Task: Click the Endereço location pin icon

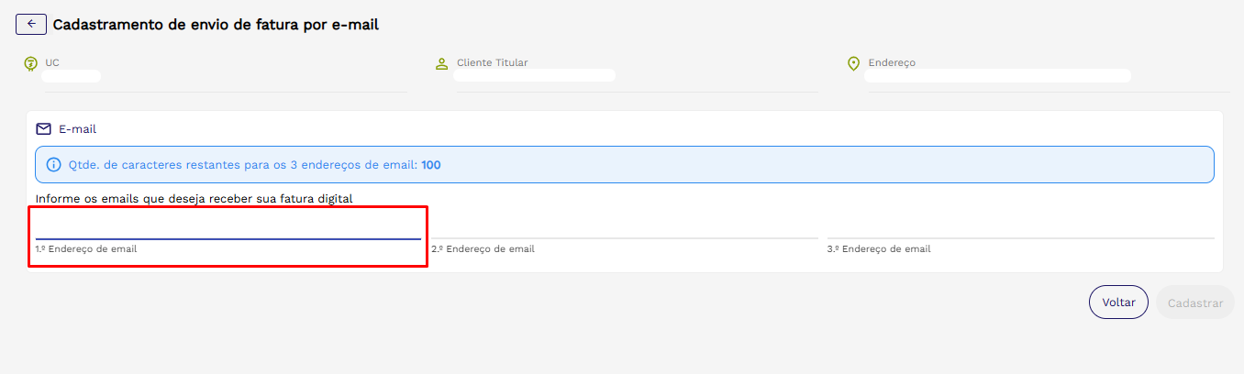Action: [853, 63]
